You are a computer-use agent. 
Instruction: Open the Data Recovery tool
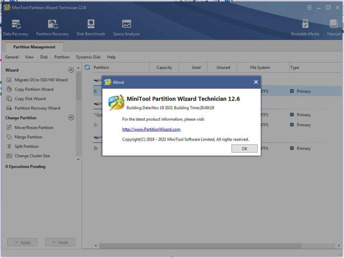click(16, 28)
